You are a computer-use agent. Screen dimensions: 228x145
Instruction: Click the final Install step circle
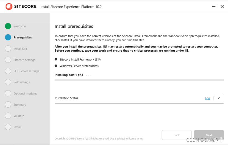pos(8,127)
